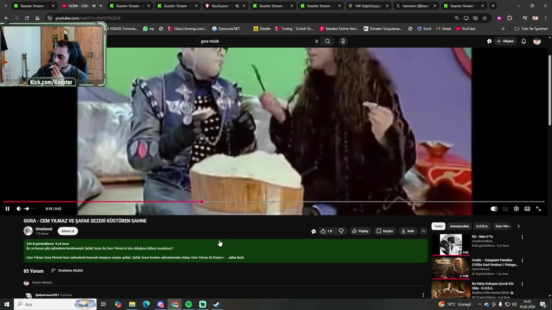552x310 pixels.
Task: Open Spotify from the taskbar
Action: pos(188,304)
